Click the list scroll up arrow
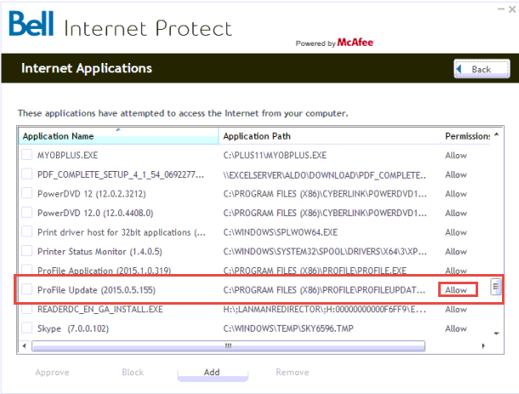 pos(497,134)
